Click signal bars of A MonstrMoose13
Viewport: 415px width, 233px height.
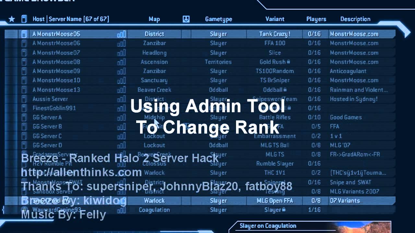point(121,90)
